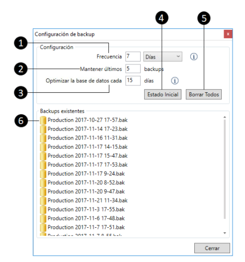Click database icon of Production 2017-11-3 17-55.bak
The width and height of the screenshot is (245, 262).
click(43, 209)
